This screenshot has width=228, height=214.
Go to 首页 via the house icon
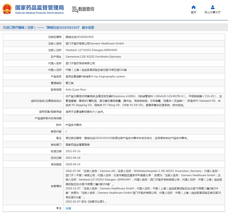click(193, 7)
